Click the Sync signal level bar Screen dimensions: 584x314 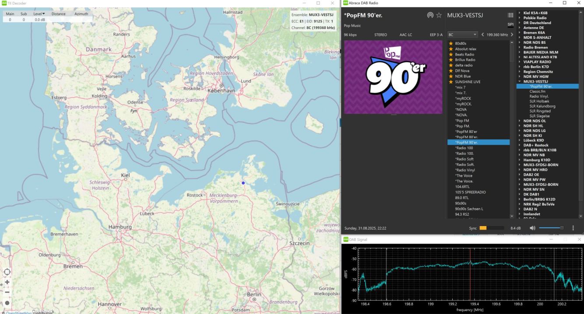coord(492,228)
